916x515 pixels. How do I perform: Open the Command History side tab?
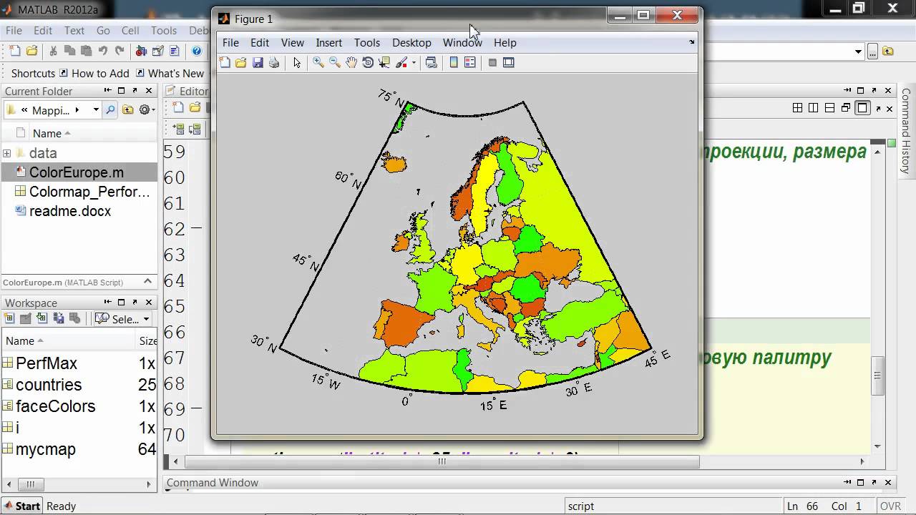905,131
